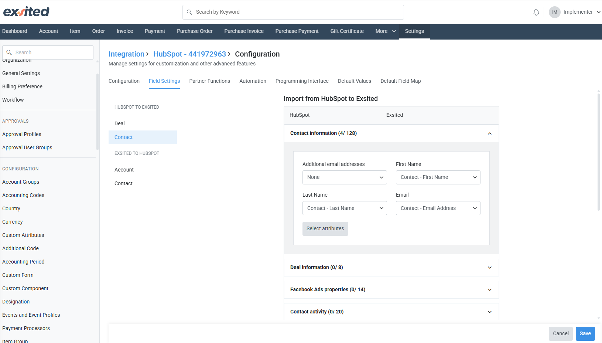Open General Settings in sidebar
The height and width of the screenshot is (343, 602).
(21, 73)
